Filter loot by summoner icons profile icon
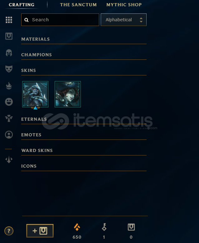This screenshot has width=199, height=243. click(9, 135)
